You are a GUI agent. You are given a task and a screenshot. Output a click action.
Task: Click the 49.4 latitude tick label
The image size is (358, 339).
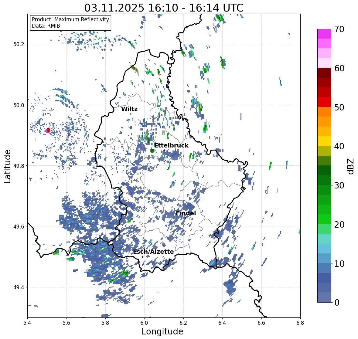point(19,287)
